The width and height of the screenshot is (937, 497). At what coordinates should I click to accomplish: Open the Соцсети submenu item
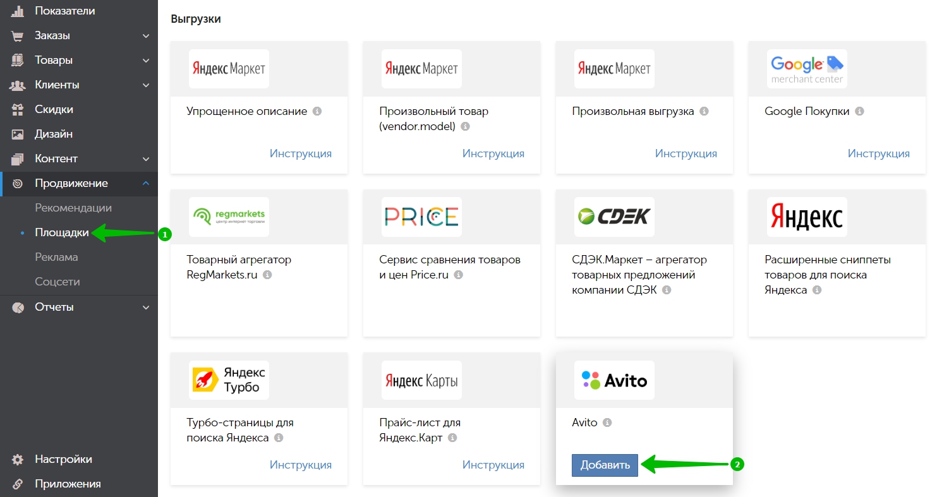[57, 282]
